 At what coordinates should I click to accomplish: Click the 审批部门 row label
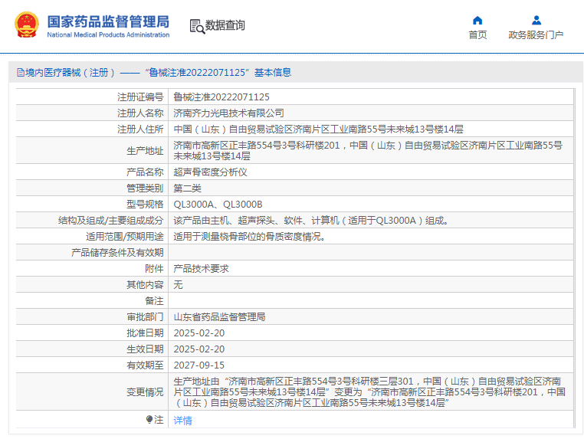[x=145, y=317]
